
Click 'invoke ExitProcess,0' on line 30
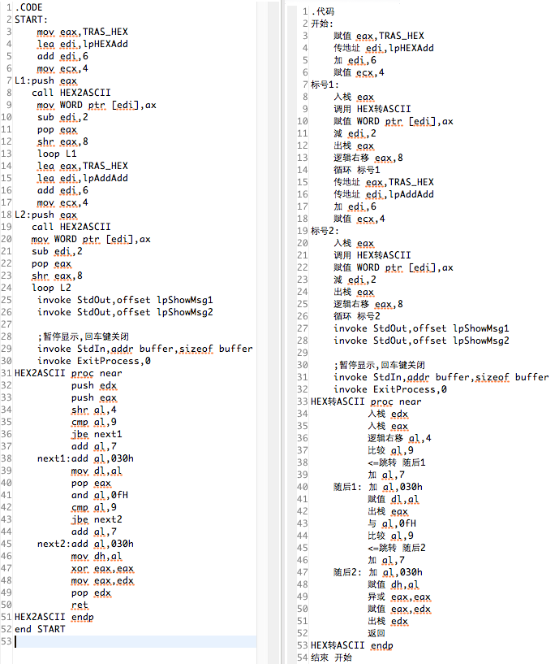pos(94,361)
